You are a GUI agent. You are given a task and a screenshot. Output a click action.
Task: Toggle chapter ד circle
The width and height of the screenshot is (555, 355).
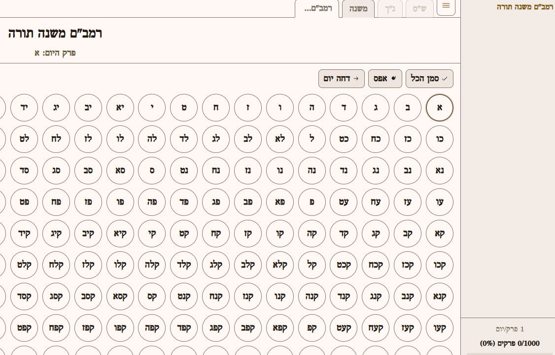click(344, 107)
